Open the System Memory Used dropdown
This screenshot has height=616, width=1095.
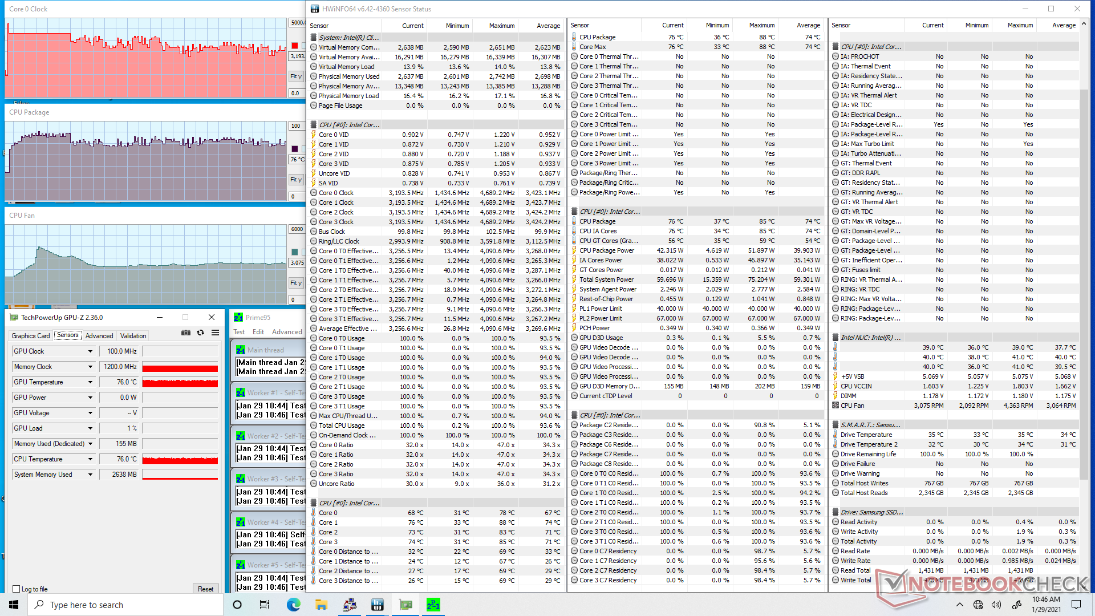point(90,475)
